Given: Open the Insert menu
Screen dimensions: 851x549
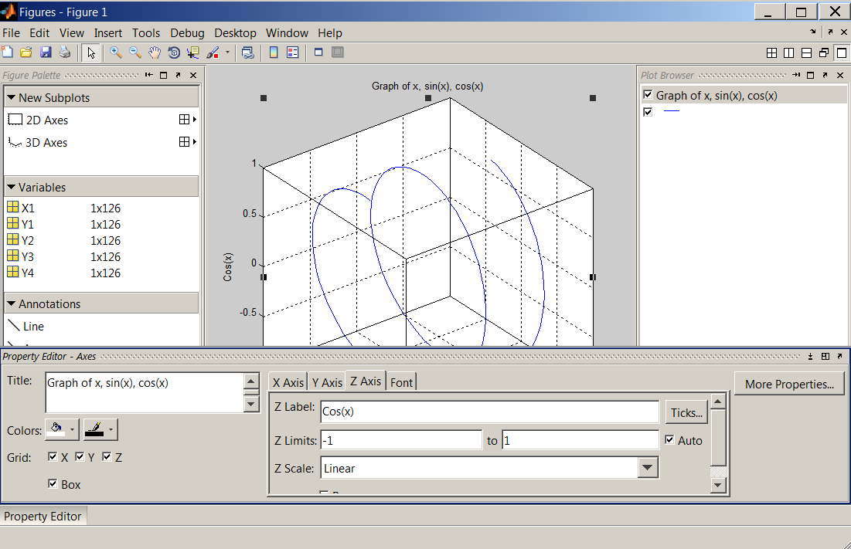Looking at the screenshot, I should click(x=108, y=33).
